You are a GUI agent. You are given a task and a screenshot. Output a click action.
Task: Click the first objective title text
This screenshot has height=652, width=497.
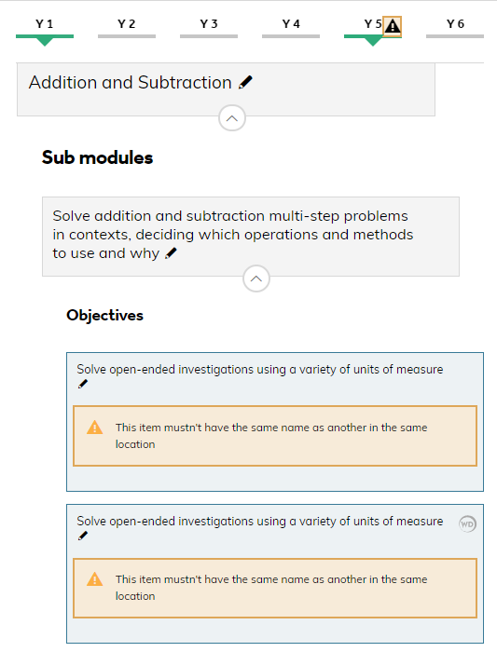pyautogui.click(x=260, y=369)
